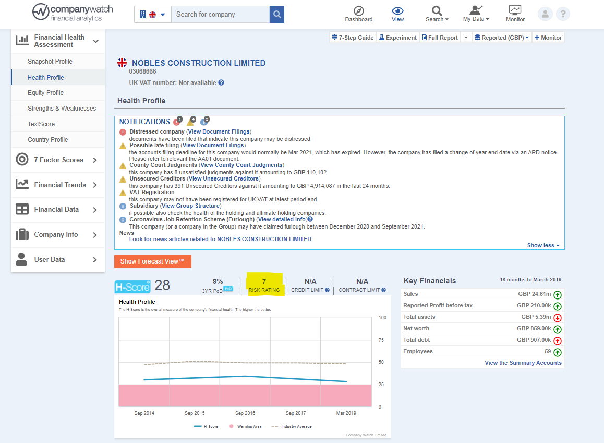Open the Dashboard compass icon

pos(359,11)
